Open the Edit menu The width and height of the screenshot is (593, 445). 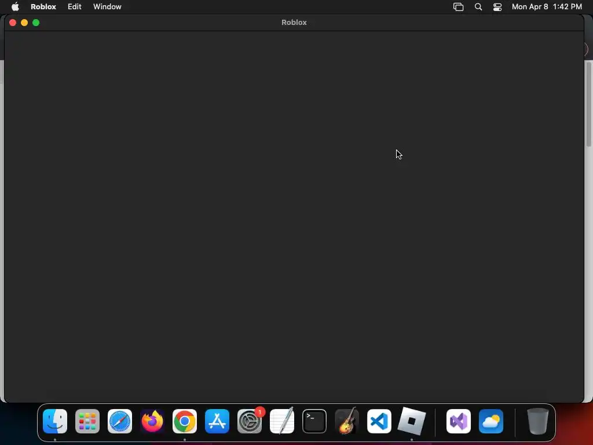point(75,7)
